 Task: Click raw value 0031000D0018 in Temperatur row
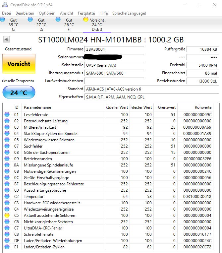197,197
